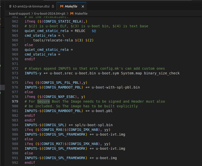The height and width of the screenshot is (166, 202).
Task: Switch to the k3-am62p-sk-binman.dtsi tab
Action: 31,7
